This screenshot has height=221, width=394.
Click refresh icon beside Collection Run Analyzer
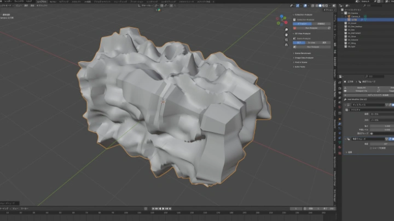click(329, 28)
